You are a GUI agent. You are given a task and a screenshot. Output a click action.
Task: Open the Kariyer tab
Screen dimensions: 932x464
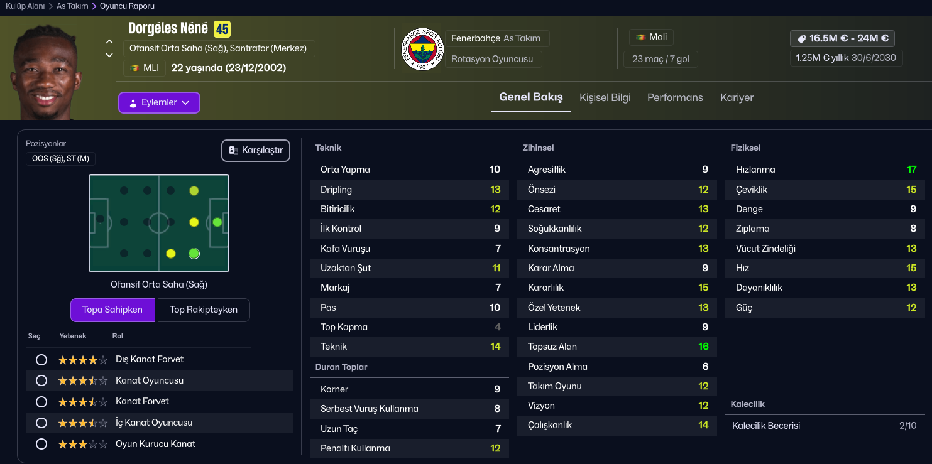737,97
